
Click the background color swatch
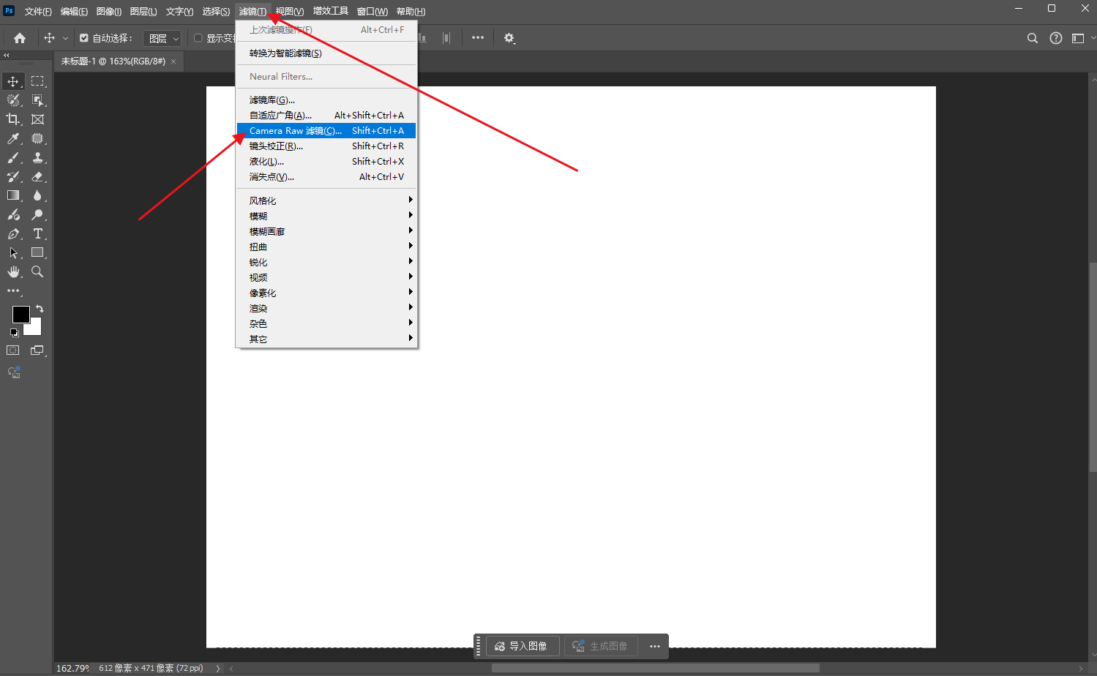pos(35,329)
